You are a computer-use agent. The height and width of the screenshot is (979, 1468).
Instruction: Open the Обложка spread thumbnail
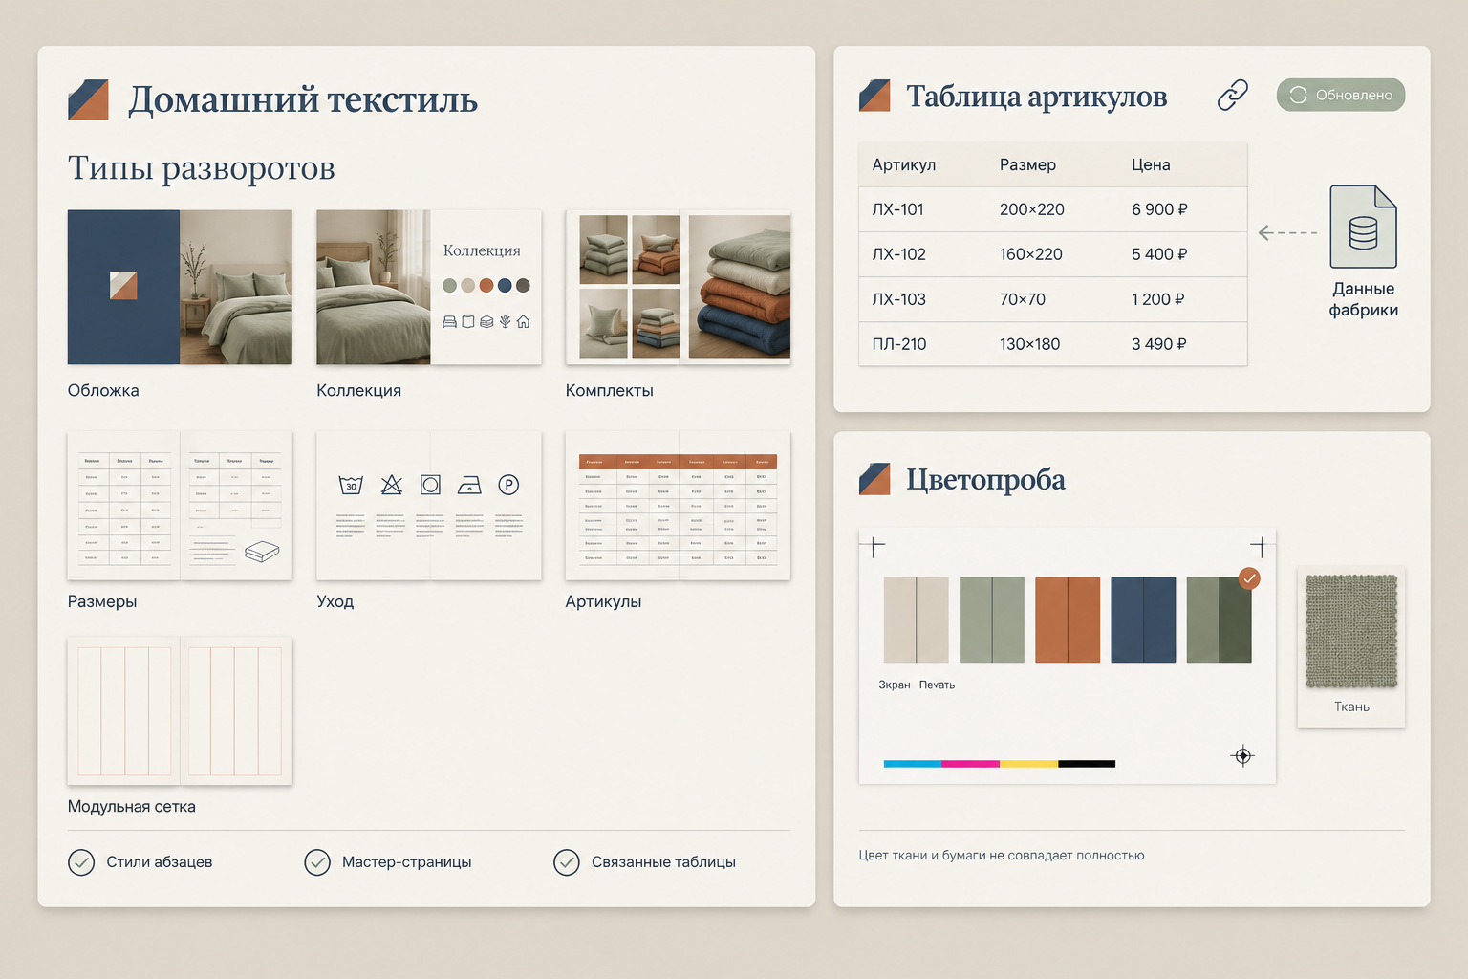coord(180,287)
